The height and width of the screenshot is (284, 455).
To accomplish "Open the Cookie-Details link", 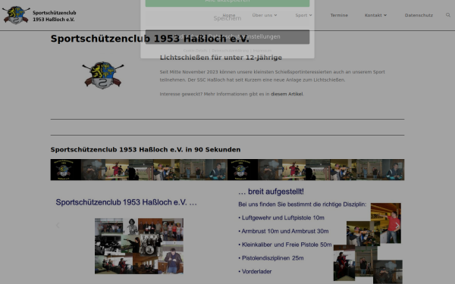I will pyautogui.click(x=196, y=51).
